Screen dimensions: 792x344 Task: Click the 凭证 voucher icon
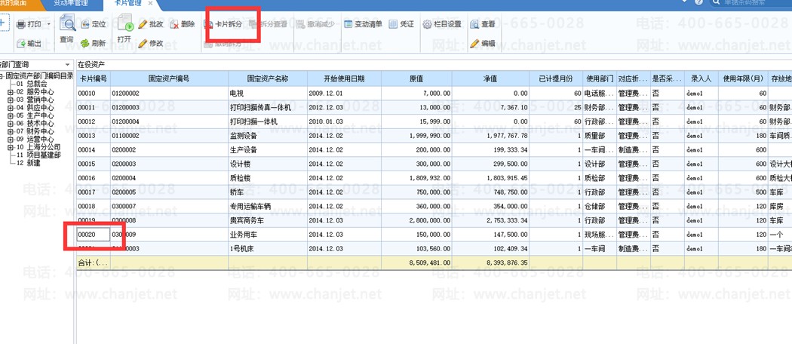(393, 24)
